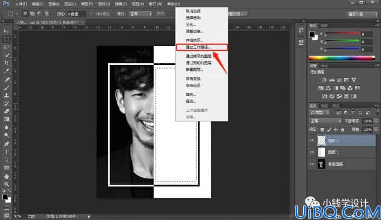381x220 pixels.
Task: Select the Lasso tool
Action: (6, 47)
